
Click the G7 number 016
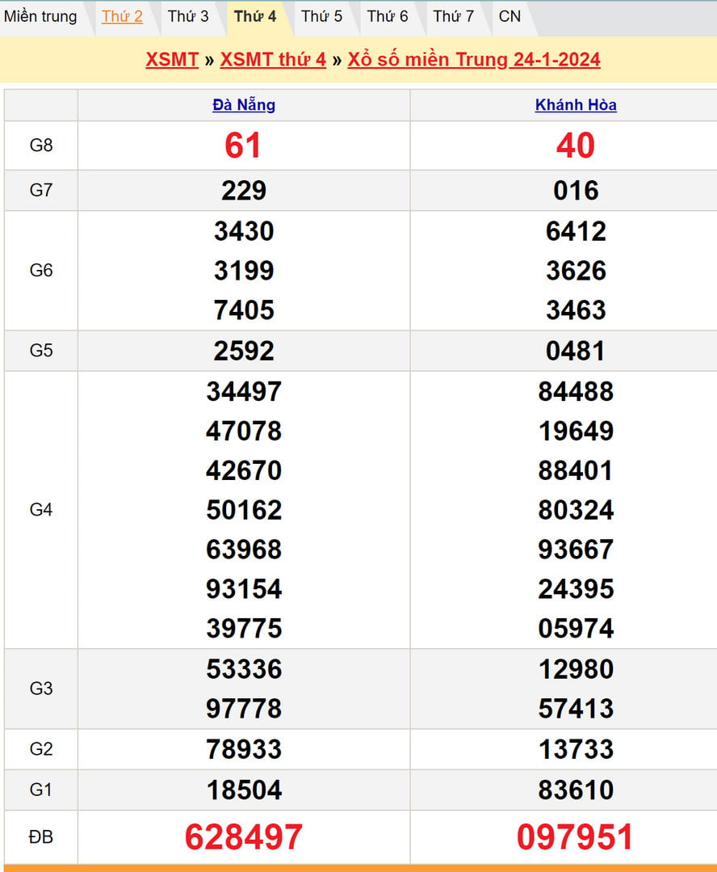576,191
